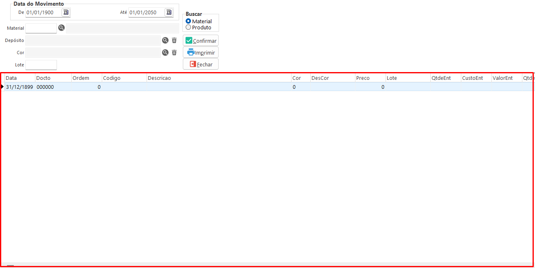Screen dimensions: 535x268
Task: Click into the Material code field
Action: (x=41, y=28)
